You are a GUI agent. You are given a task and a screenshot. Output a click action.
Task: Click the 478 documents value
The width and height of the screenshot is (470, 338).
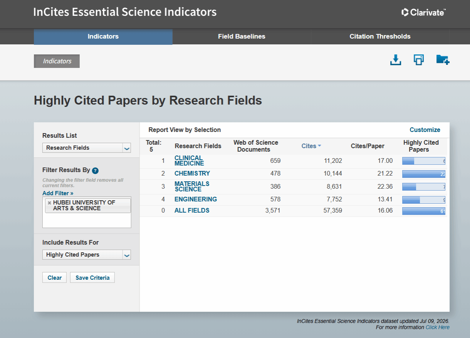275,174
